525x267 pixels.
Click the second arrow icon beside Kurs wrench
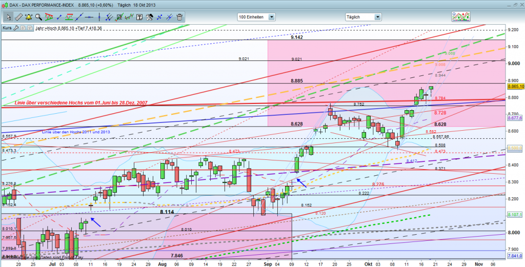tap(29, 28)
